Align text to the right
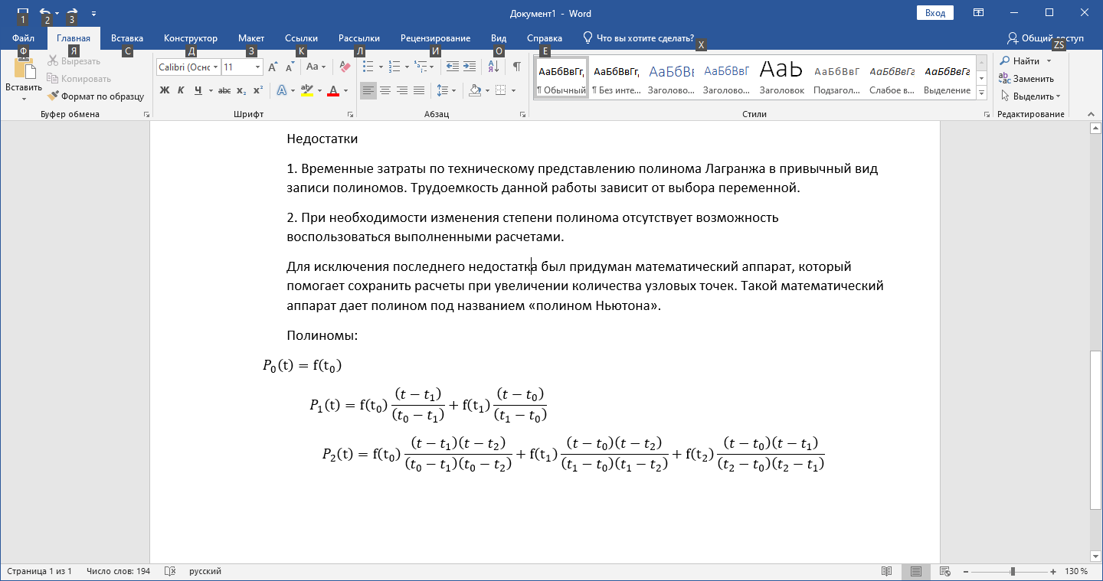 point(402,90)
